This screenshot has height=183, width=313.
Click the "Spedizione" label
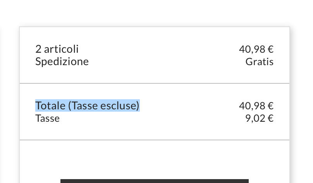coord(62,62)
